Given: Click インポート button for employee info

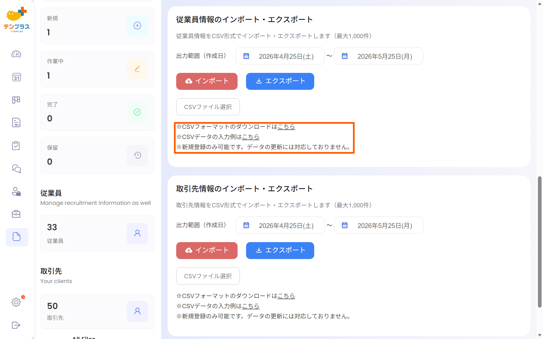Looking at the screenshot, I should click(207, 81).
